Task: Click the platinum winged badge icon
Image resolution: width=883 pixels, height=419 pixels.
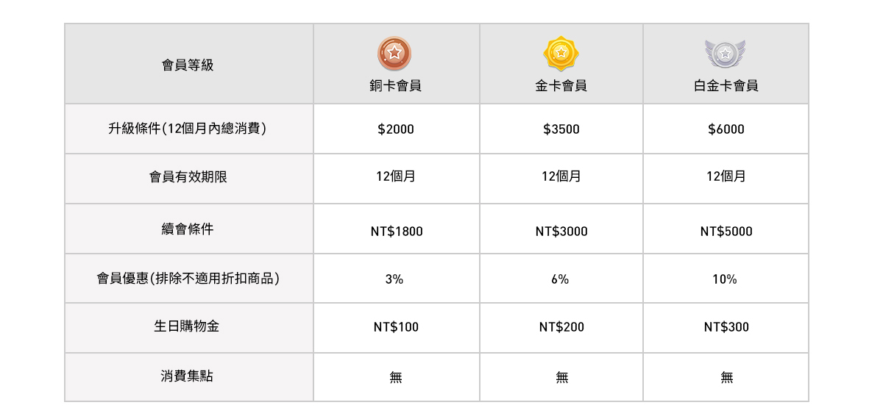Action: point(726,53)
